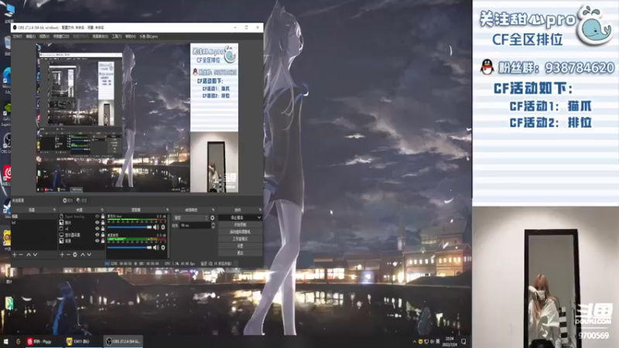This screenshot has height=348, width=619.
Task: Click 滤镜 filters button above docks
Action: [x=81, y=200]
